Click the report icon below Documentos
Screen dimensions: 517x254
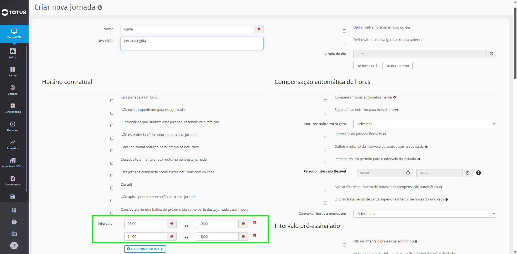coord(13,197)
